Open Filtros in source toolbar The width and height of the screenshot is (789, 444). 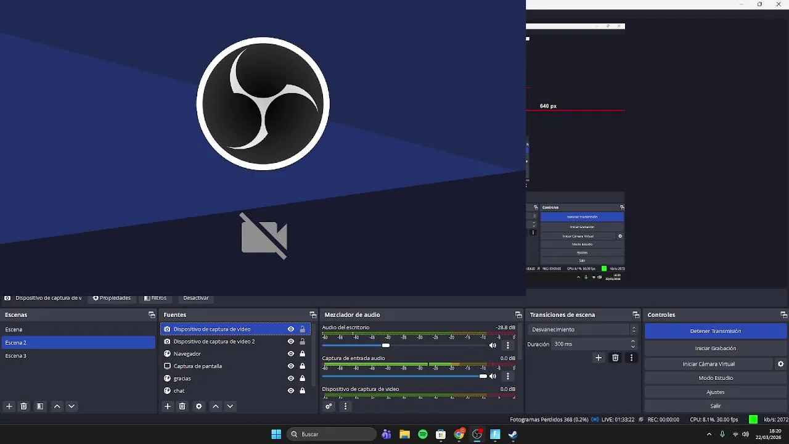[155, 298]
